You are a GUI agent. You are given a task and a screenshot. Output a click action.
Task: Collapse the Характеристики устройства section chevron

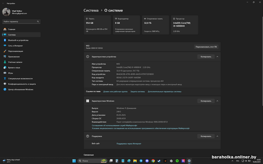217,57
